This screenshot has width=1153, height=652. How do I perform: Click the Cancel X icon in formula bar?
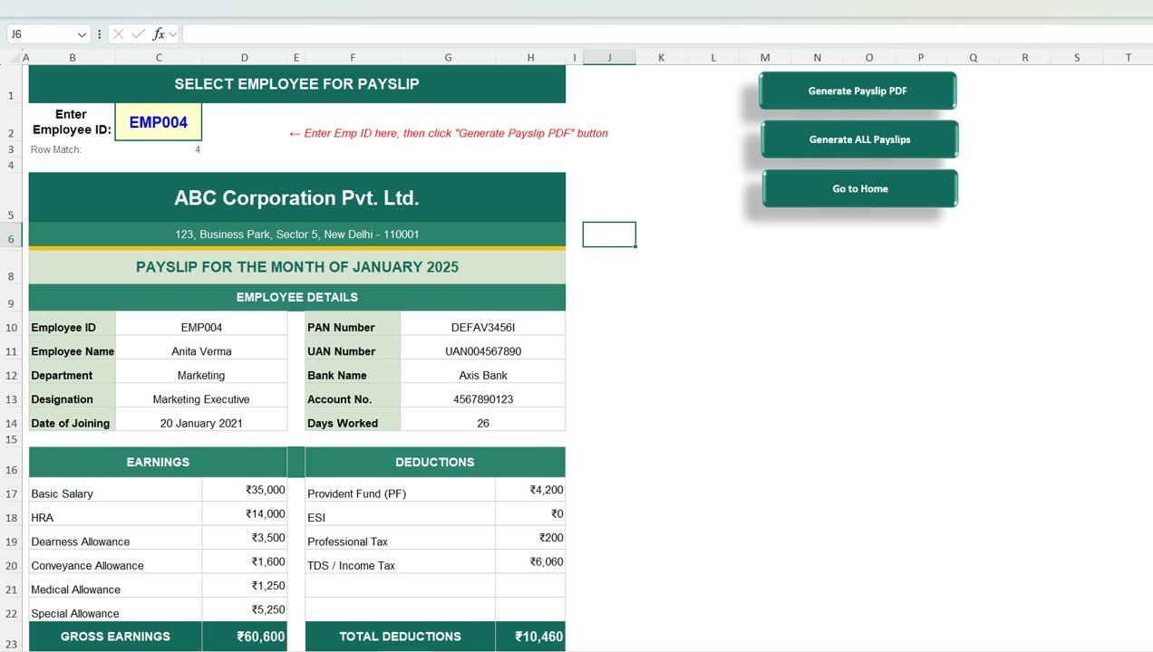[x=119, y=34]
